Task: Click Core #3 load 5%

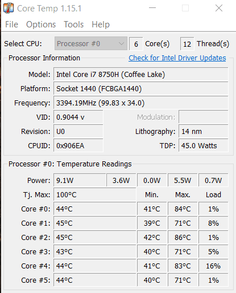Action: tap(213, 252)
